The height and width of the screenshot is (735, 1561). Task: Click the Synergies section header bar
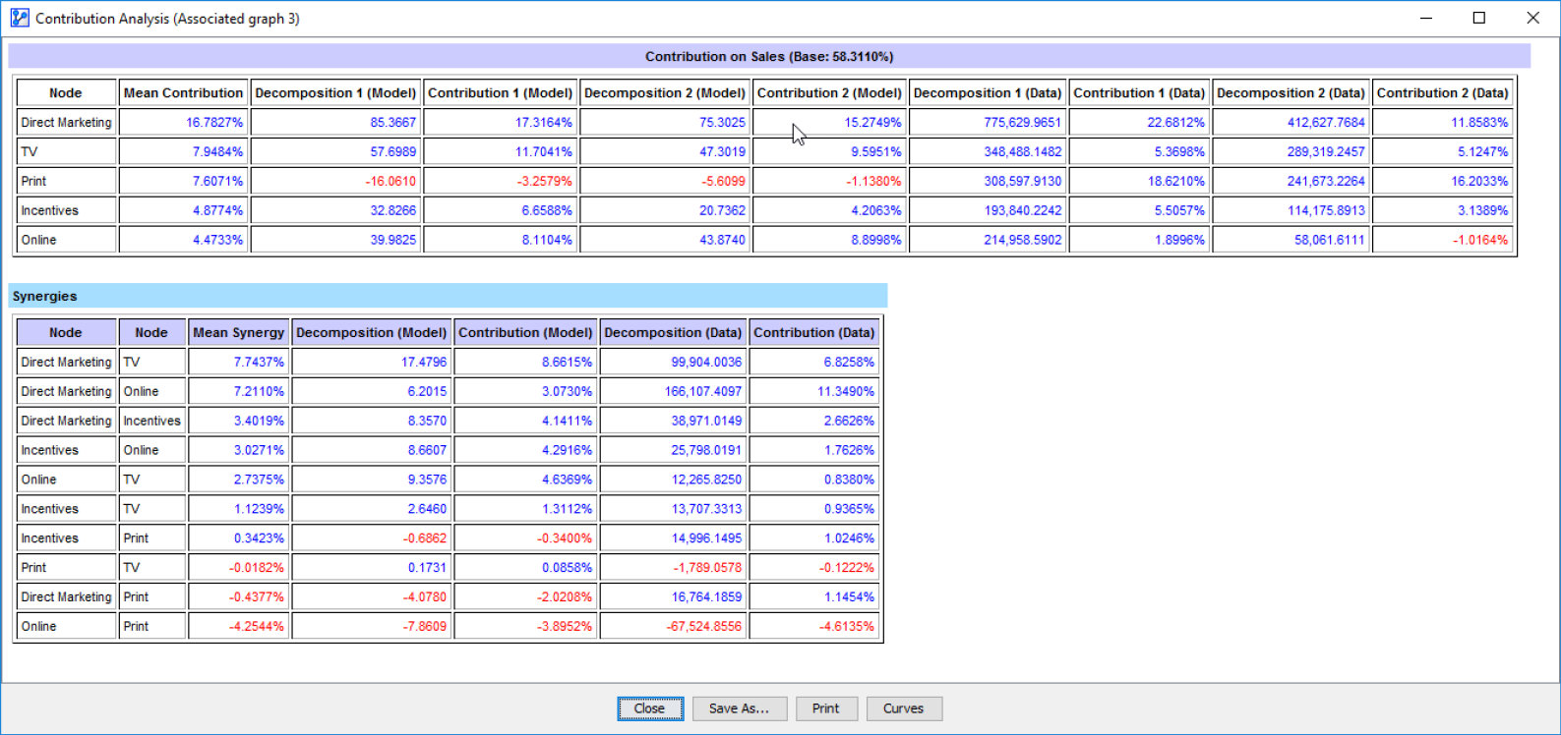click(448, 296)
